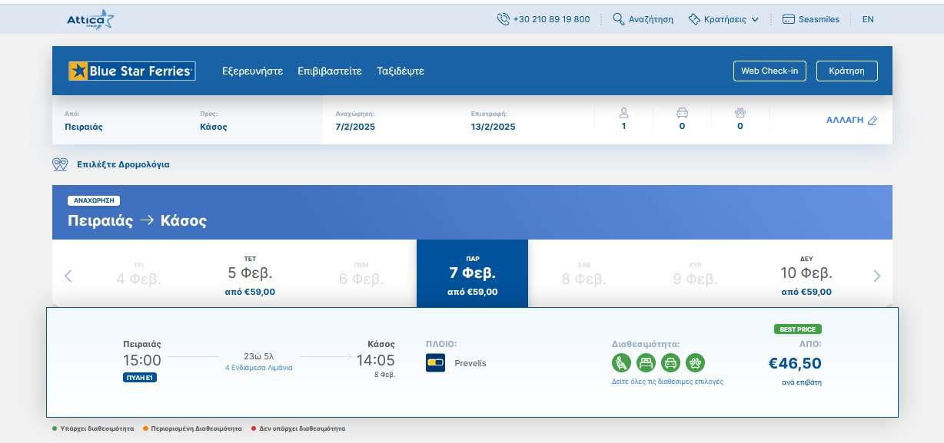944x443 pixels.
Task: Click the green seat availability icon
Action: [621, 362]
